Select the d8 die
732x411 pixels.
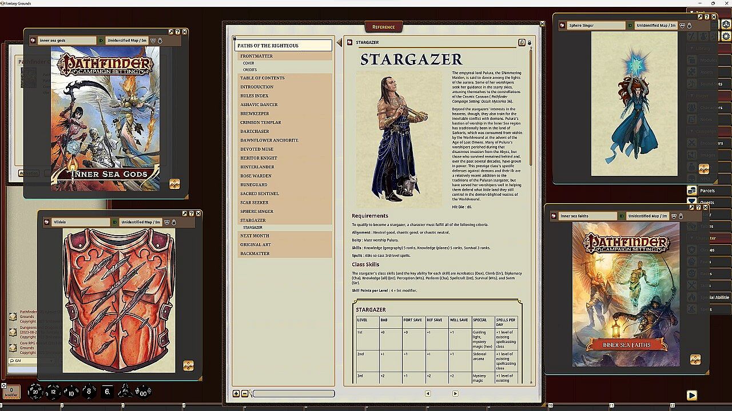point(89,392)
